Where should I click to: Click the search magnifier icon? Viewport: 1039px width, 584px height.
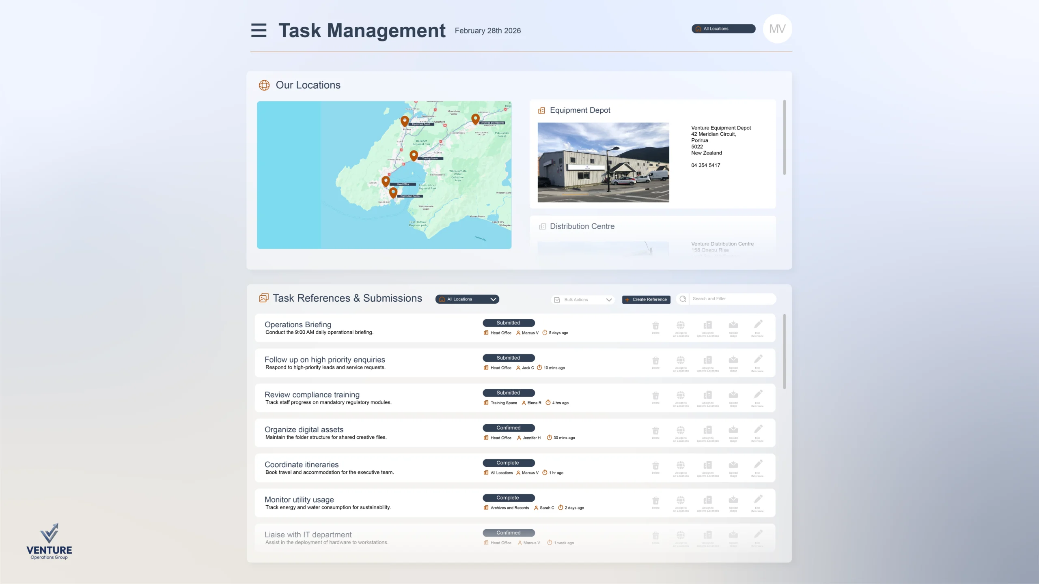tap(683, 299)
